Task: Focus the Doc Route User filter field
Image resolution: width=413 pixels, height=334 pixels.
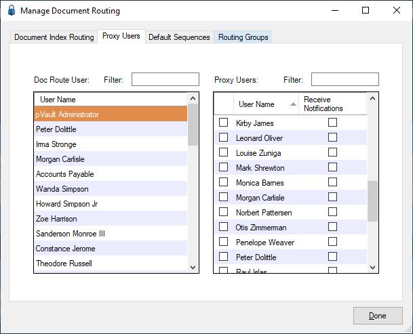Action: coord(165,79)
